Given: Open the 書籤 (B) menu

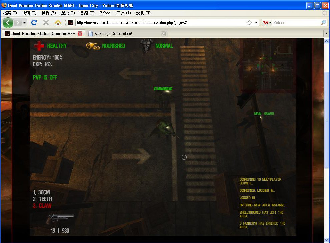Looking at the screenshot, I should 87,13.
